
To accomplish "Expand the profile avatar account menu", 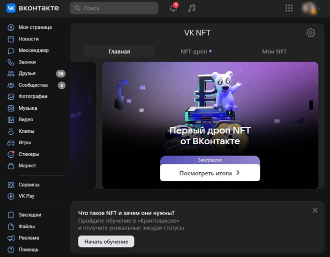I will pyautogui.click(x=311, y=8).
